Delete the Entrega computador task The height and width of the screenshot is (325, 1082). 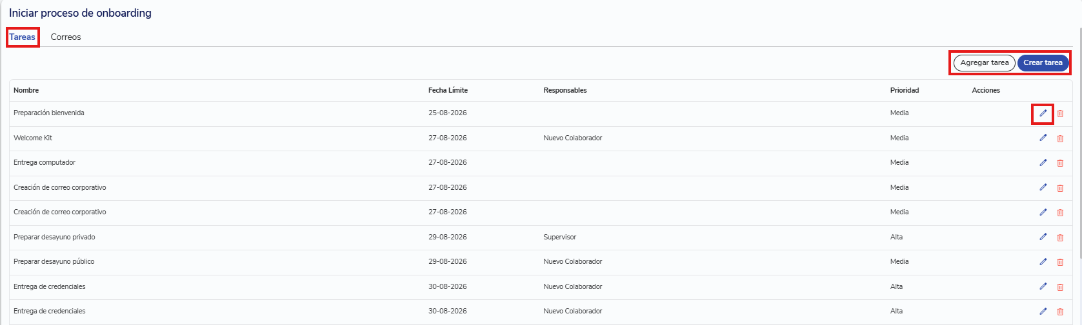coord(1060,163)
